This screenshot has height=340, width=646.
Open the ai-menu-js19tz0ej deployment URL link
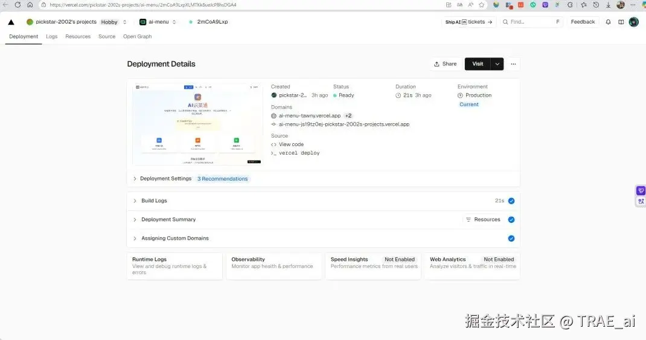(344, 124)
